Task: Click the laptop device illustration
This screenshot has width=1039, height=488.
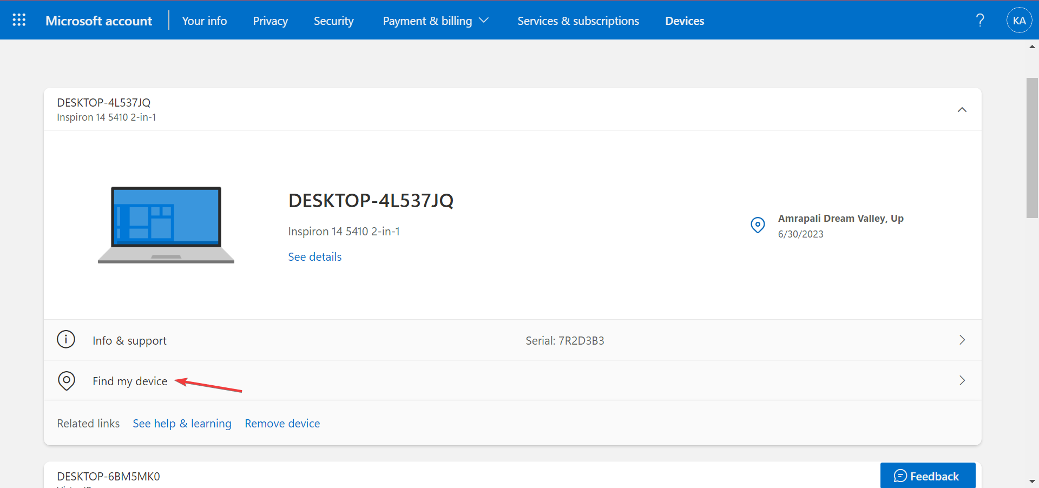Action: pos(166,225)
